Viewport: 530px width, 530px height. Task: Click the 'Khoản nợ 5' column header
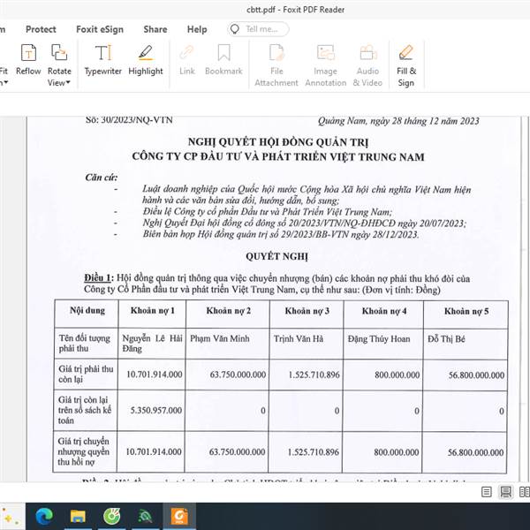[466, 311]
